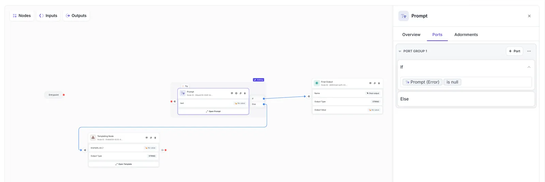Open the comment icon on Final Output node
Image resolution: width=545 pixels, height=182 pixels.
pyautogui.click(x=370, y=83)
